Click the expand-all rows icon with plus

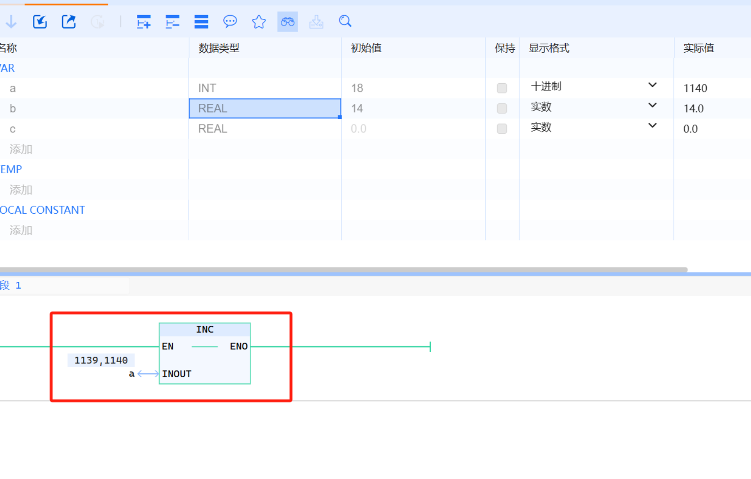pos(143,22)
